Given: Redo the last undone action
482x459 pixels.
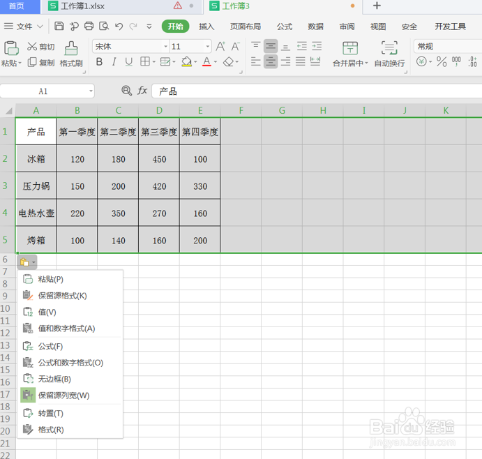Looking at the screenshot, I should click(133, 27).
